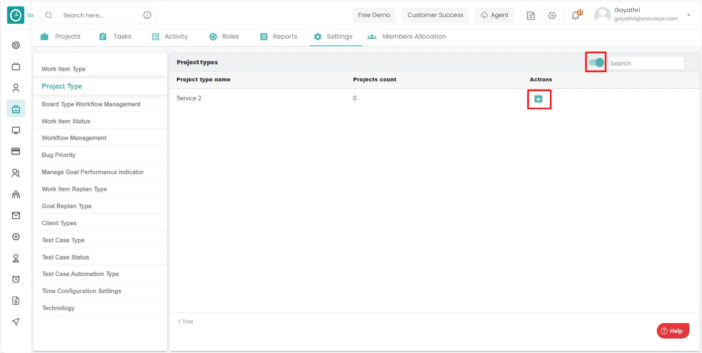Click the Project type name column header
702x353 pixels.
click(203, 79)
